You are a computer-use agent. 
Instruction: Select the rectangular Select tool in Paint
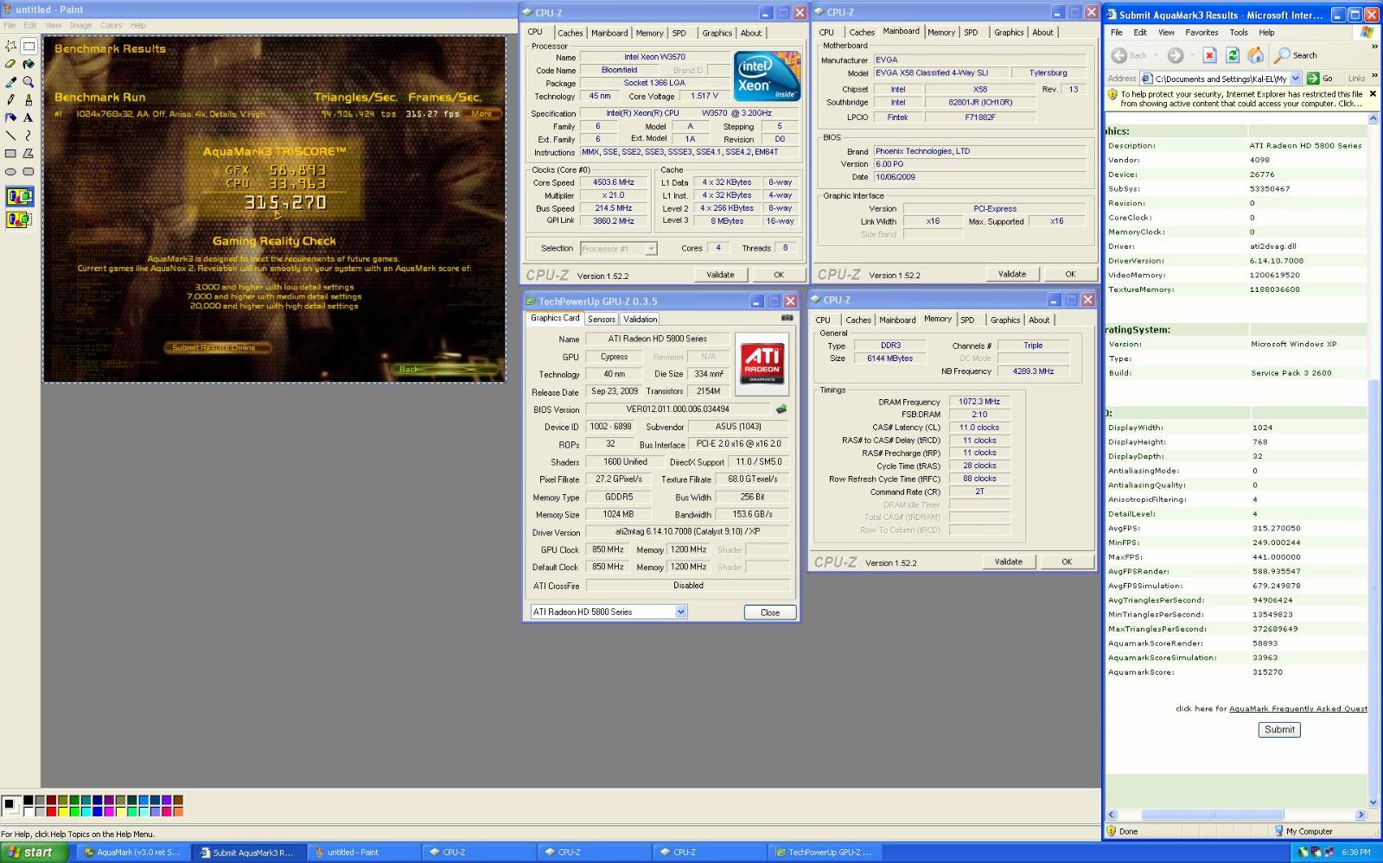click(x=29, y=46)
